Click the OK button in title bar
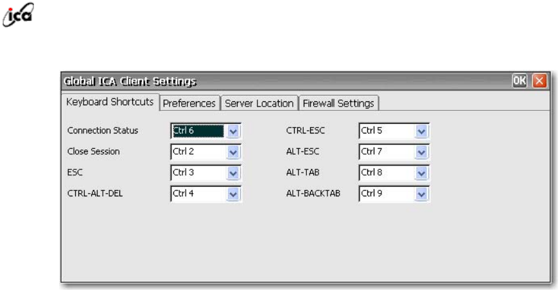The height and width of the screenshot is (290, 558). [x=519, y=81]
